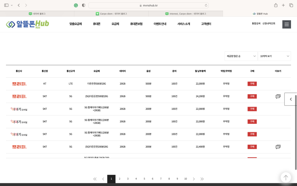Jump to last page double arrow
The image size is (297, 186).
point(202,179)
